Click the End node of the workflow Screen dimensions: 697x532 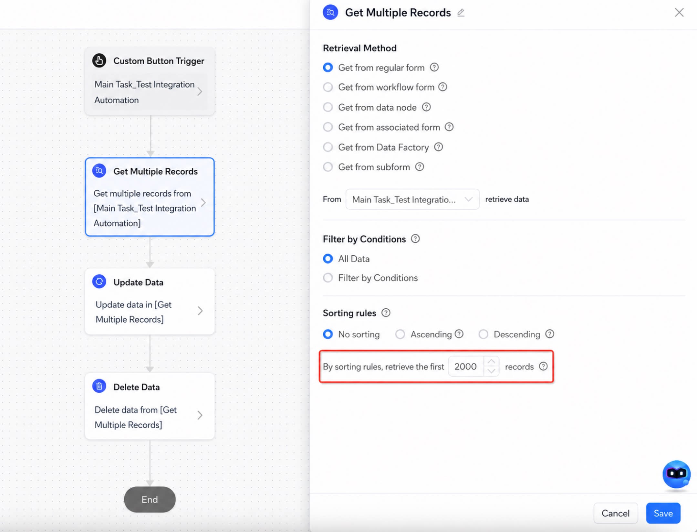click(150, 499)
